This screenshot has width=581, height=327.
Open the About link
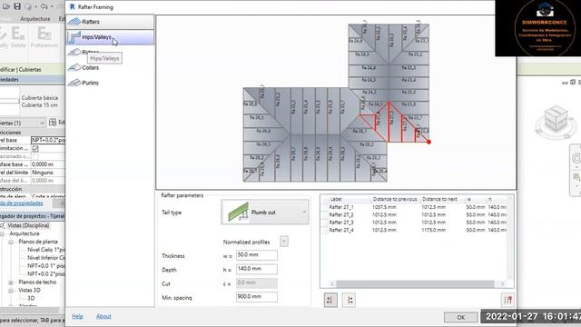pos(103,316)
